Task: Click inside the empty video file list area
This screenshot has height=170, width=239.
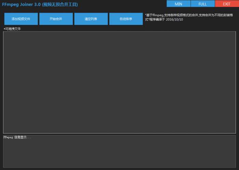Action: pyautogui.click(x=119, y=82)
